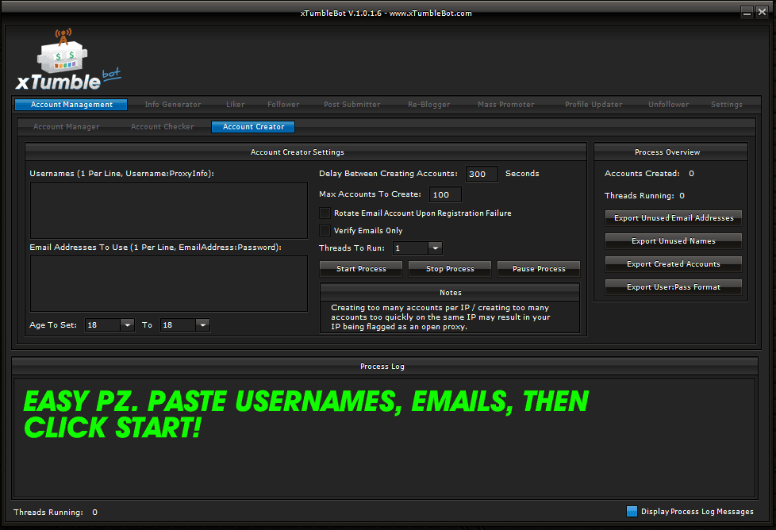Click Export Created Accounts button
Viewport: 776px width, 530px height.
tap(674, 263)
